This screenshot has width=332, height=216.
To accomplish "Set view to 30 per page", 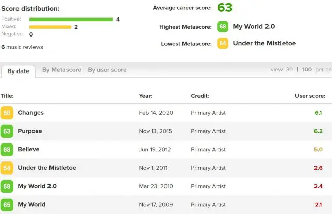I will tap(289, 70).
